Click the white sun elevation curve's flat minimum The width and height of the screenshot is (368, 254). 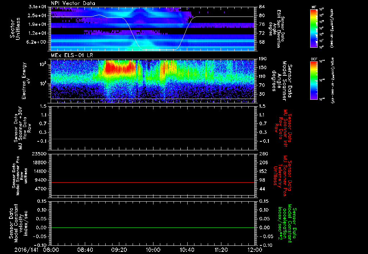(158, 50)
